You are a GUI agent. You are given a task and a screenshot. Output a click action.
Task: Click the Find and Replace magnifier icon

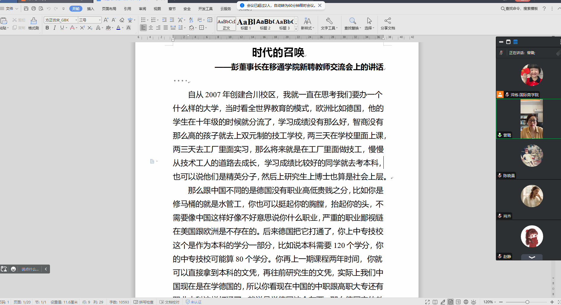[352, 21]
